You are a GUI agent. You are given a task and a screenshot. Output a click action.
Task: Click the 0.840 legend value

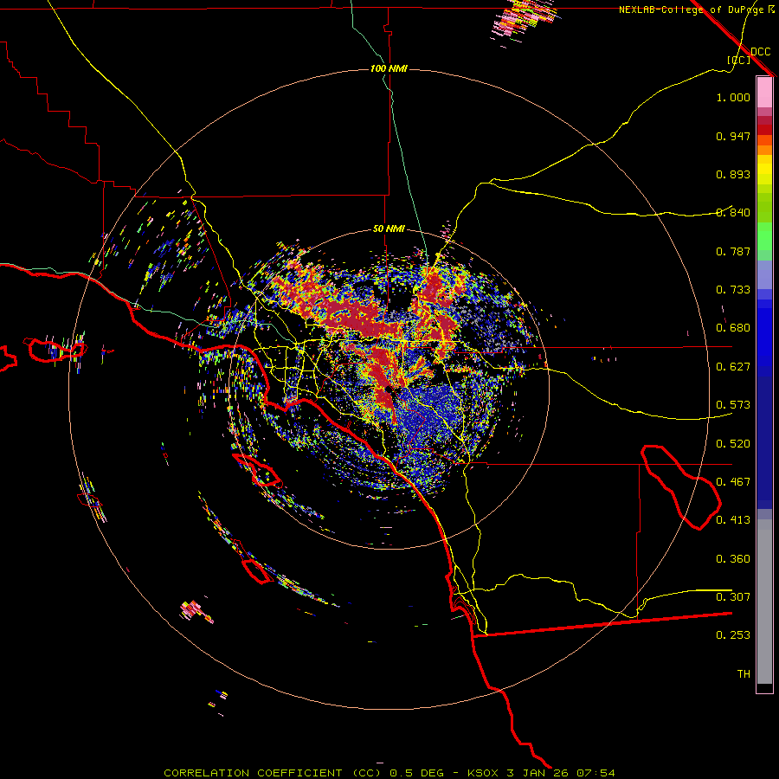733,213
